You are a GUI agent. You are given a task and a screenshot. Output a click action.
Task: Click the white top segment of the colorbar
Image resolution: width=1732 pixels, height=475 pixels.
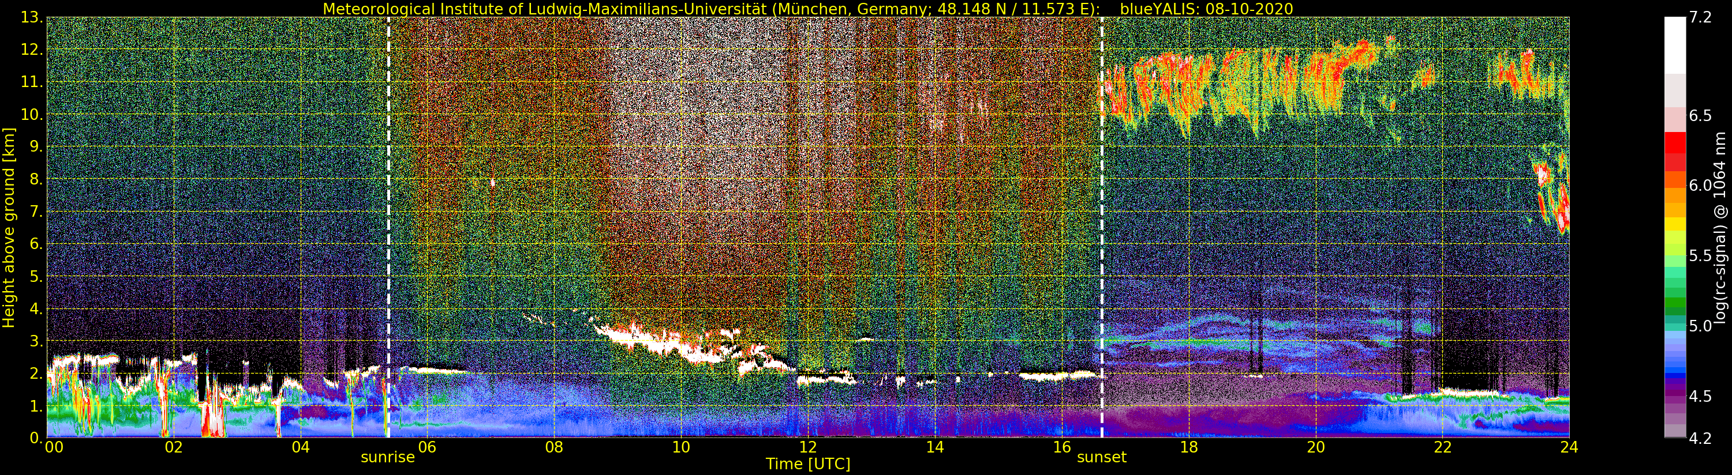click(x=1675, y=44)
